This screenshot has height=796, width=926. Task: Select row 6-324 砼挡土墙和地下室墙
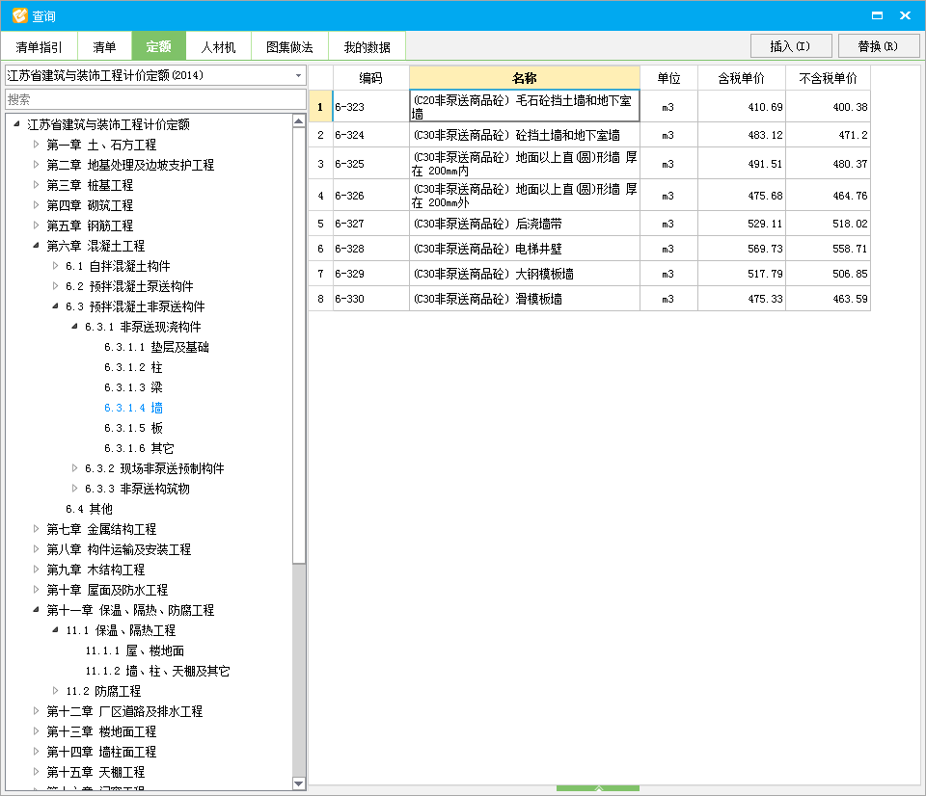(589, 135)
